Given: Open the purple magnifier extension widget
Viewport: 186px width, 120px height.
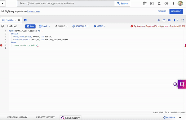Looking at the screenshot, I should (x=182, y=84).
